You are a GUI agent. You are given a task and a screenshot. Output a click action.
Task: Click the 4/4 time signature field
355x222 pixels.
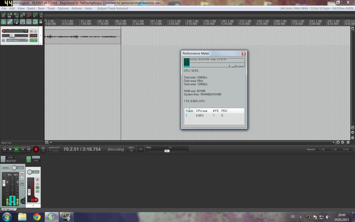coord(140,149)
